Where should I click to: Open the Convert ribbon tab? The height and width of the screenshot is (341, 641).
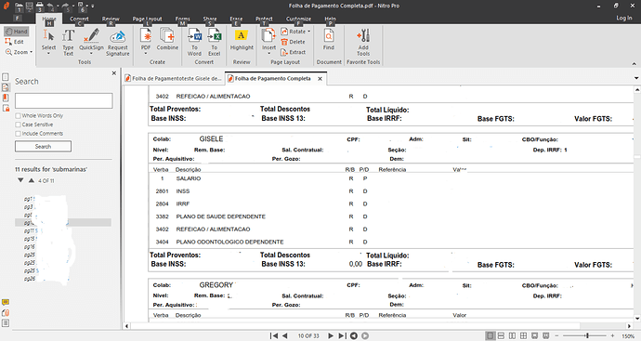[79, 20]
